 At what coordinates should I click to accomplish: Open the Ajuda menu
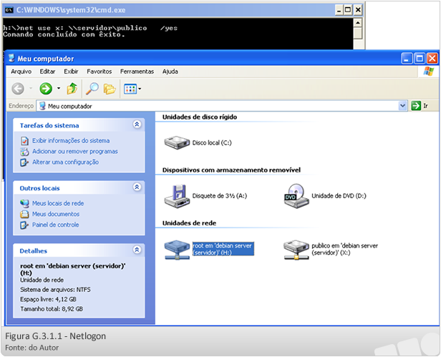point(170,72)
